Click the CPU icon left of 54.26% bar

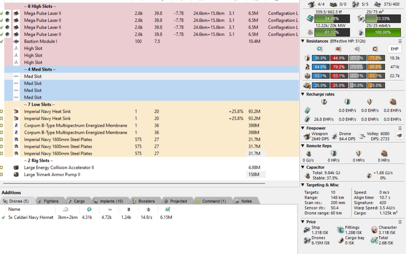(310, 19)
